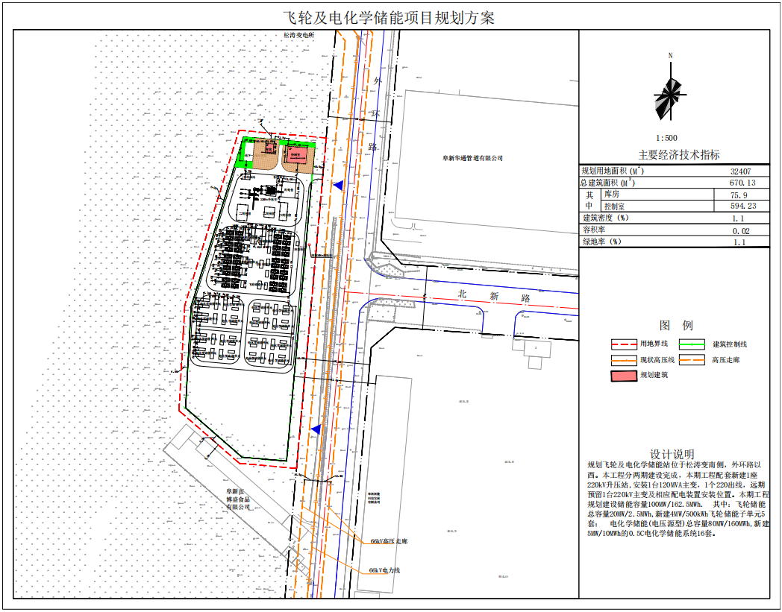Select the 规划用地面积 table row

pos(675,171)
